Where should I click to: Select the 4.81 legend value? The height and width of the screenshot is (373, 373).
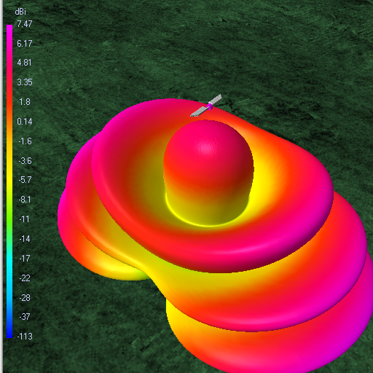[24, 63]
